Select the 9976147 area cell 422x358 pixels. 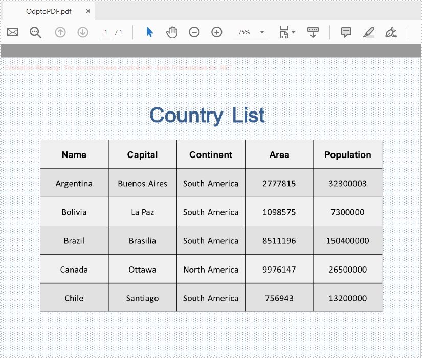[x=279, y=270]
